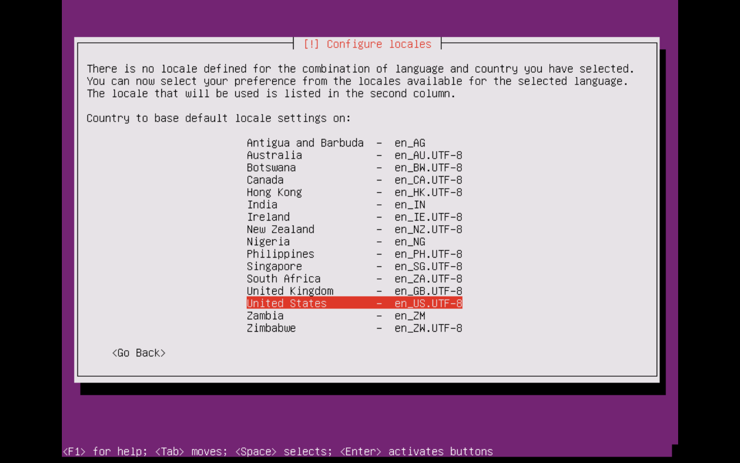Viewport: 740px width, 463px height.
Task: Click highlighted United States locale row
Action: tap(354, 303)
